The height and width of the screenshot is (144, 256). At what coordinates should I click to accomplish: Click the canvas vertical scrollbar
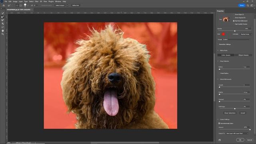pos(214,77)
